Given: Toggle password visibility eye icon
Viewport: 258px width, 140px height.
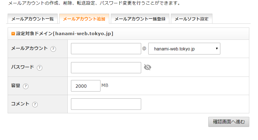Looking at the screenshot, I should pyautogui.click(x=147, y=67).
